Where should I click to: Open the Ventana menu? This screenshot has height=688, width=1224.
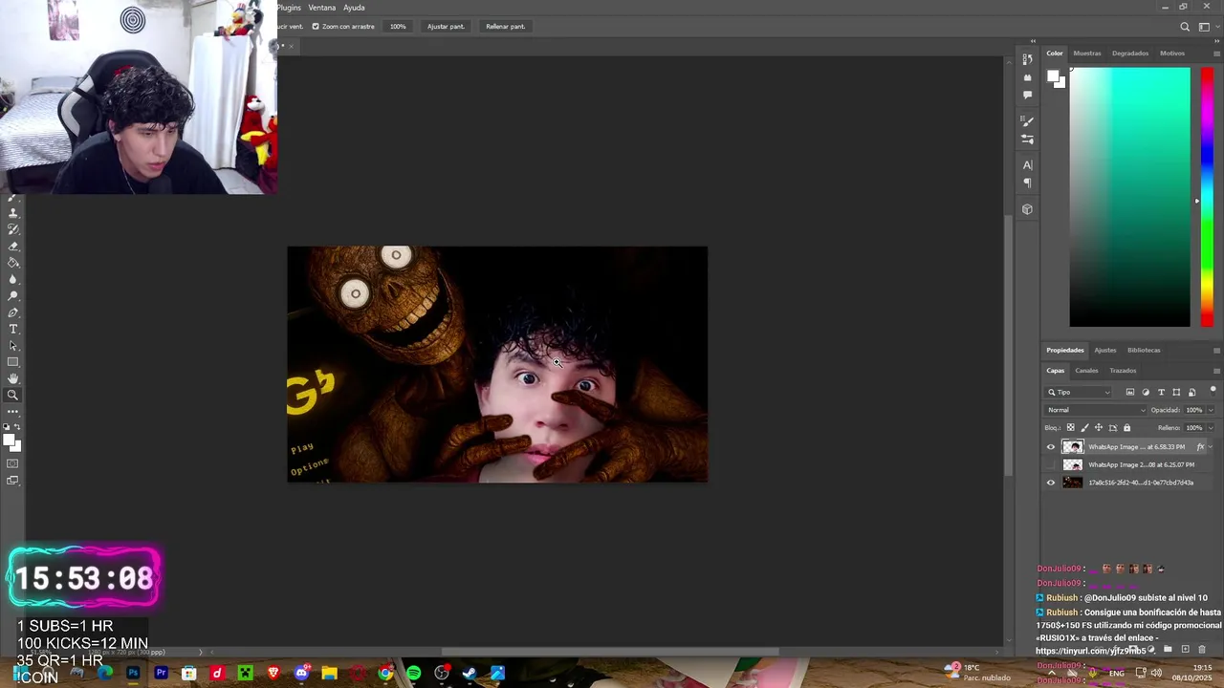pyautogui.click(x=322, y=8)
